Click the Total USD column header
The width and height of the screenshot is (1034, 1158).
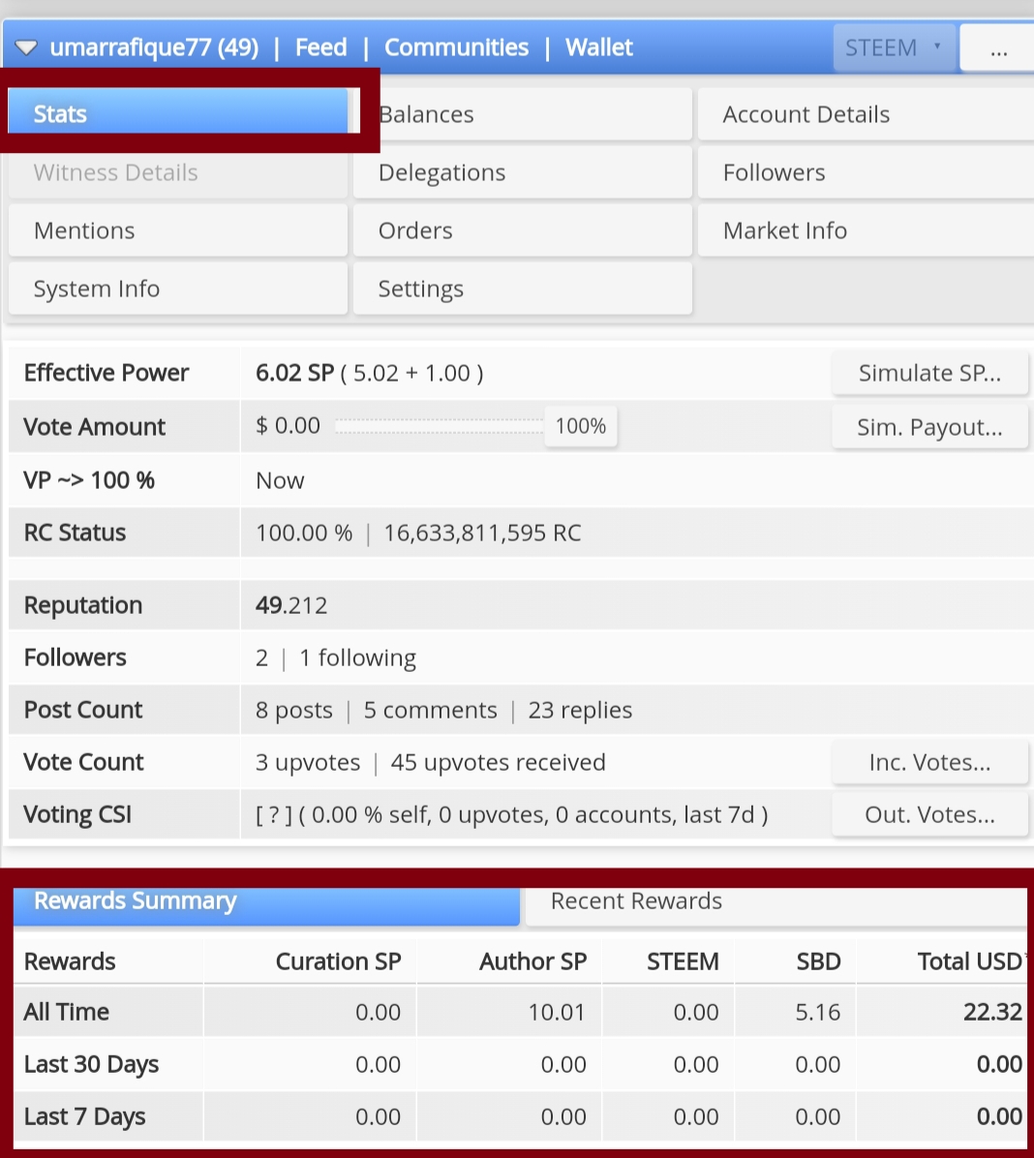tap(970, 961)
